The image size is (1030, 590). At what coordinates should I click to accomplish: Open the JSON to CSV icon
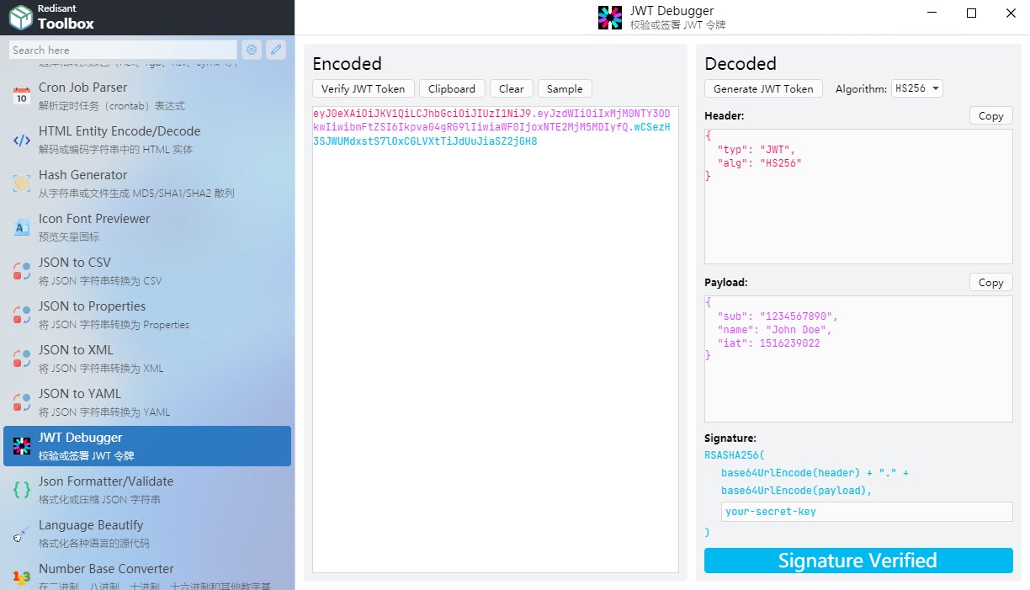[x=22, y=271]
